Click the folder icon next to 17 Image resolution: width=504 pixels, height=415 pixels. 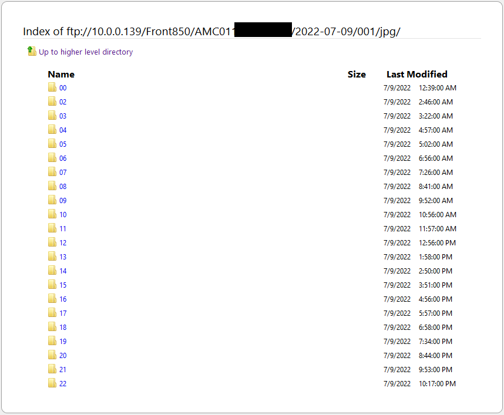(x=52, y=313)
